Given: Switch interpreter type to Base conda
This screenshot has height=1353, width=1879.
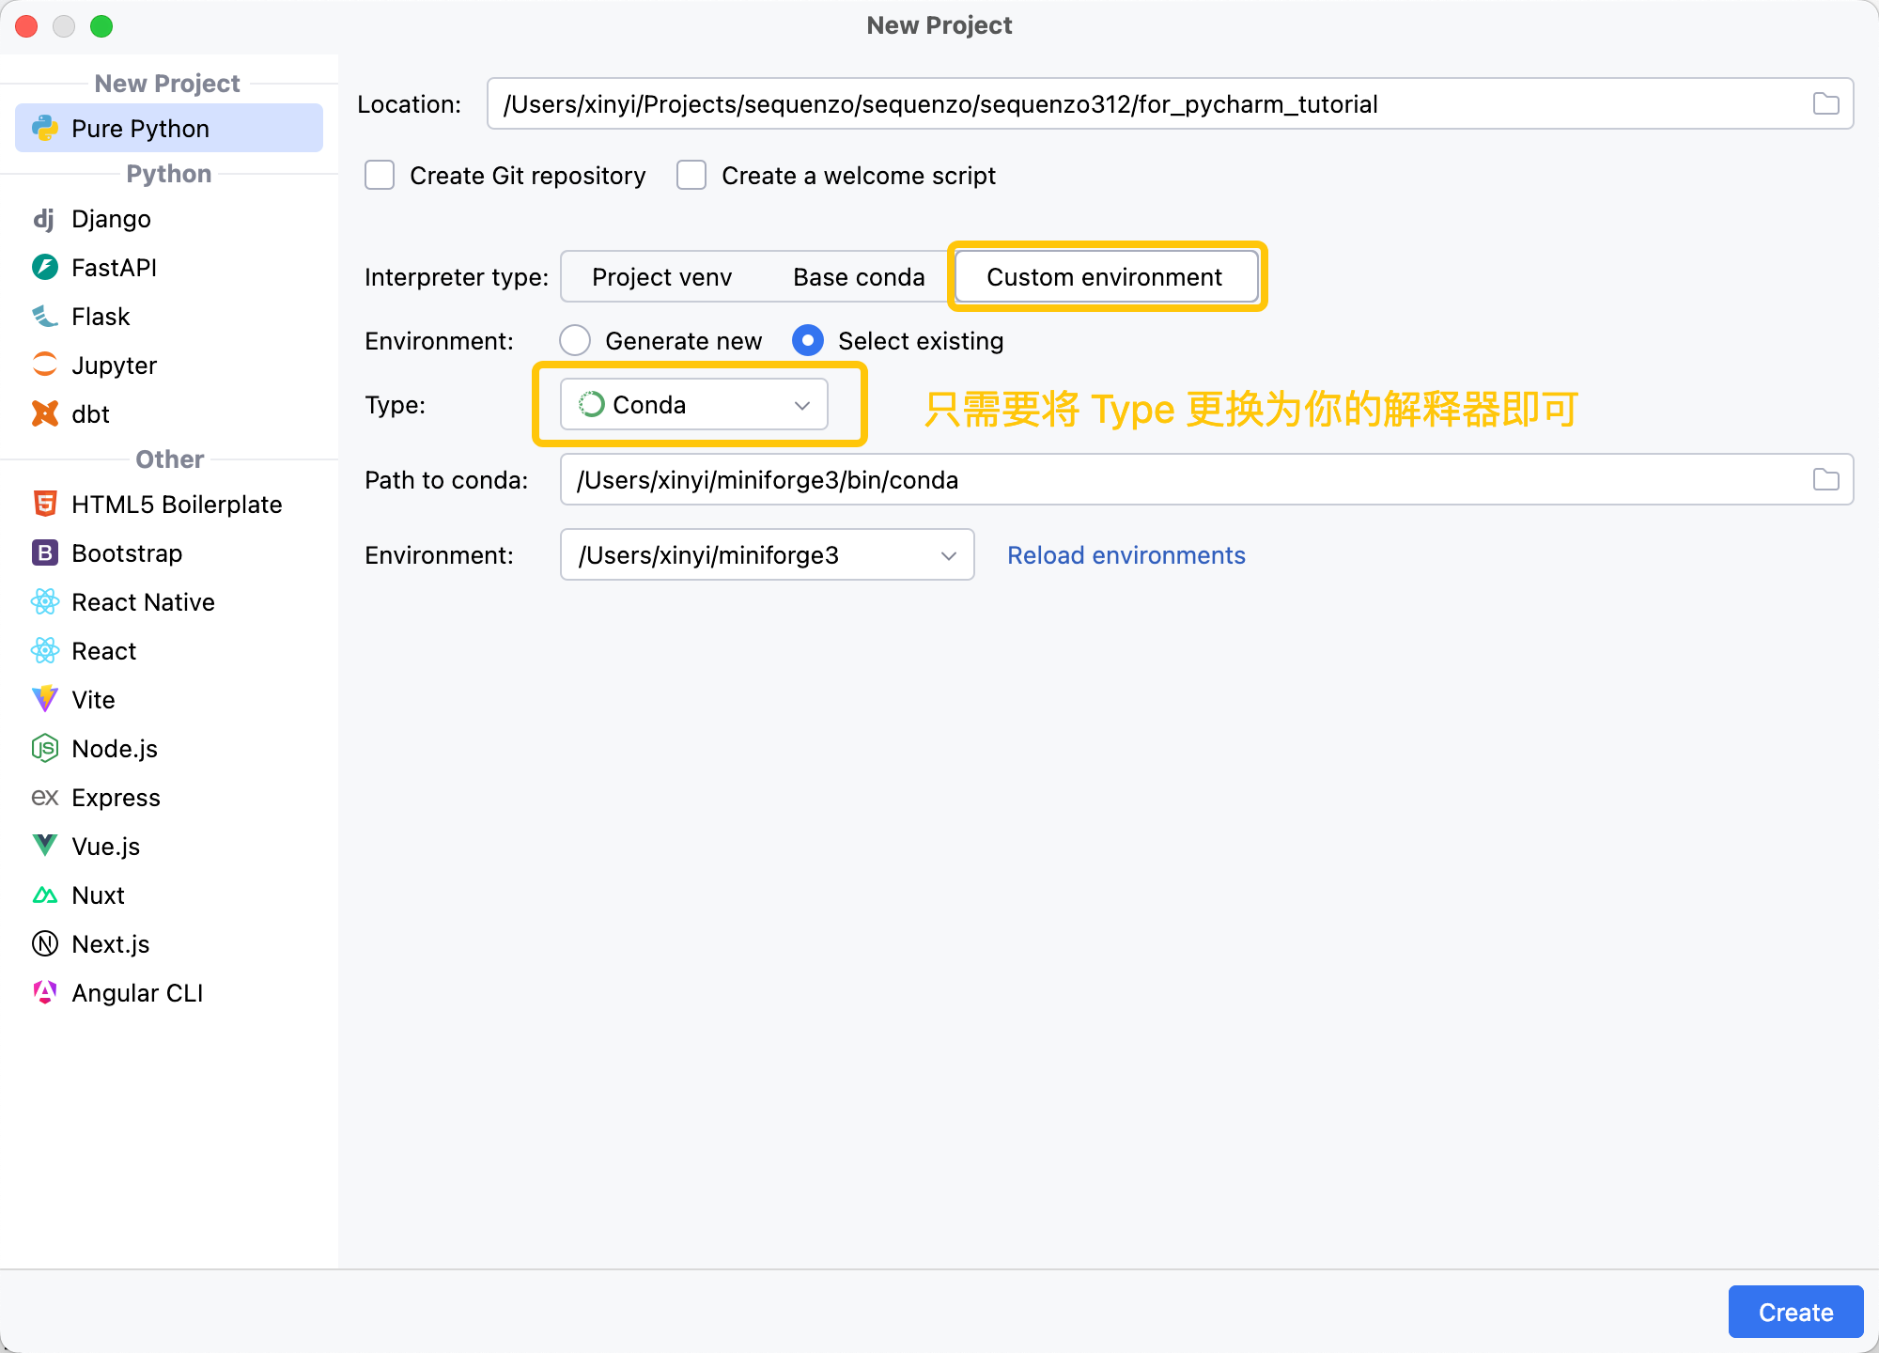Looking at the screenshot, I should coord(858,276).
